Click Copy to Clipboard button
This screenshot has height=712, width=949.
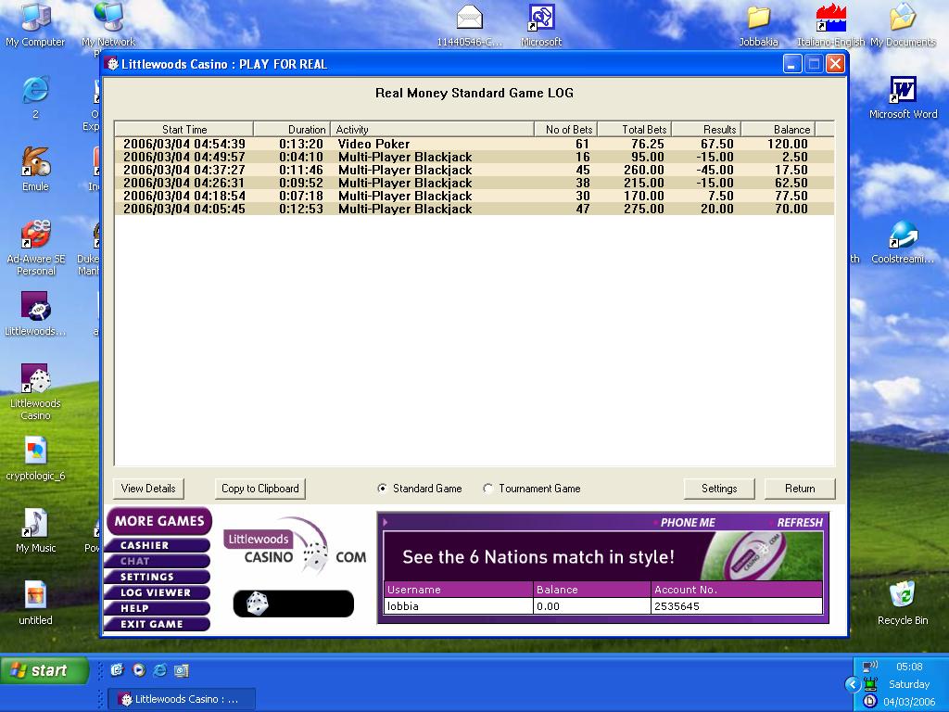(x=260, y=489)
